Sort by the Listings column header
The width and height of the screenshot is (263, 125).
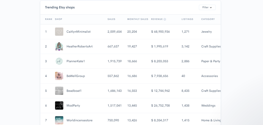click(187, 19)
